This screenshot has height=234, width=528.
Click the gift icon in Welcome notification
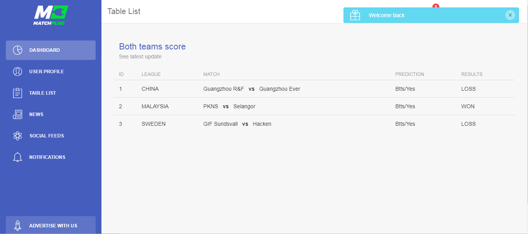point(355,15)
